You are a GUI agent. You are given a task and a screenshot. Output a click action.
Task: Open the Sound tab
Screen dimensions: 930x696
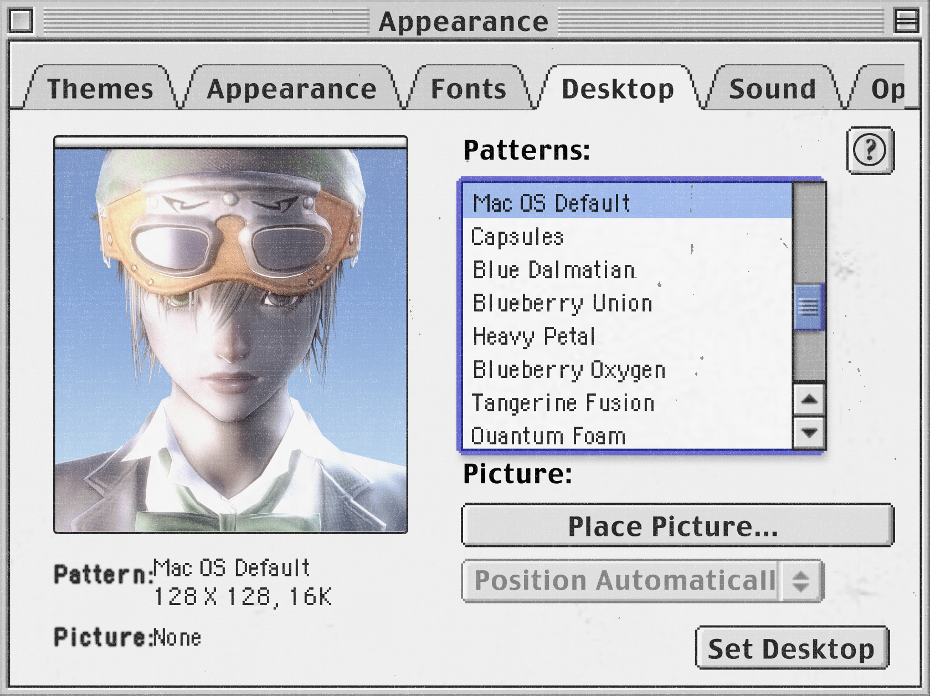[x=773, y=89]
